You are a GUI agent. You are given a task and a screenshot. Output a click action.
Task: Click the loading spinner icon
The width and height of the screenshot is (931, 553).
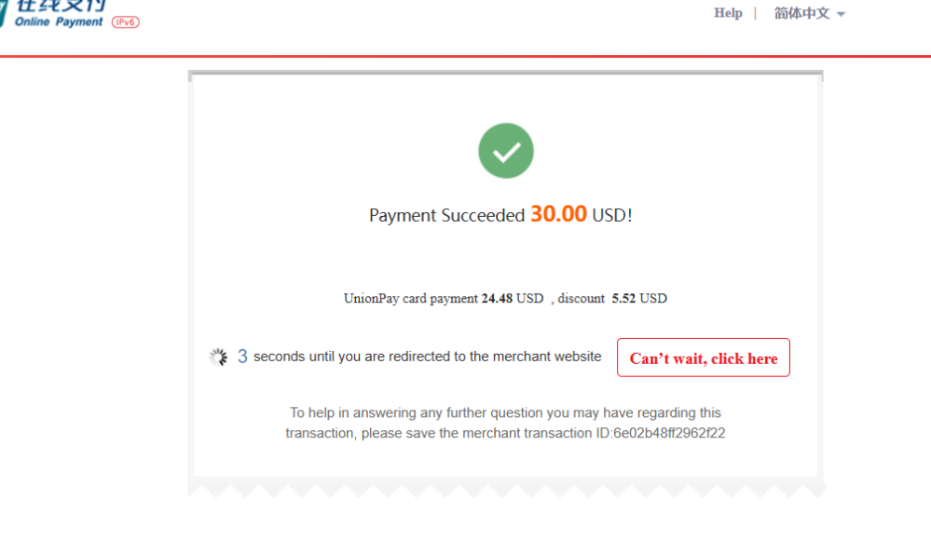pos(218,357)
